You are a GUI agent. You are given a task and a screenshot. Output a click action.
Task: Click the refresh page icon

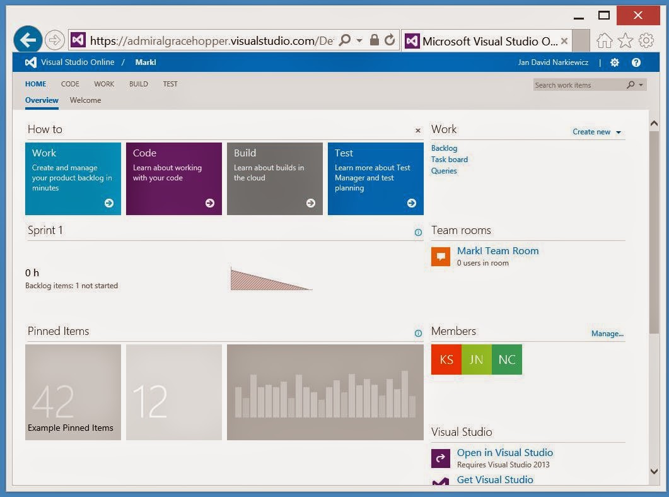pos(390,40)
